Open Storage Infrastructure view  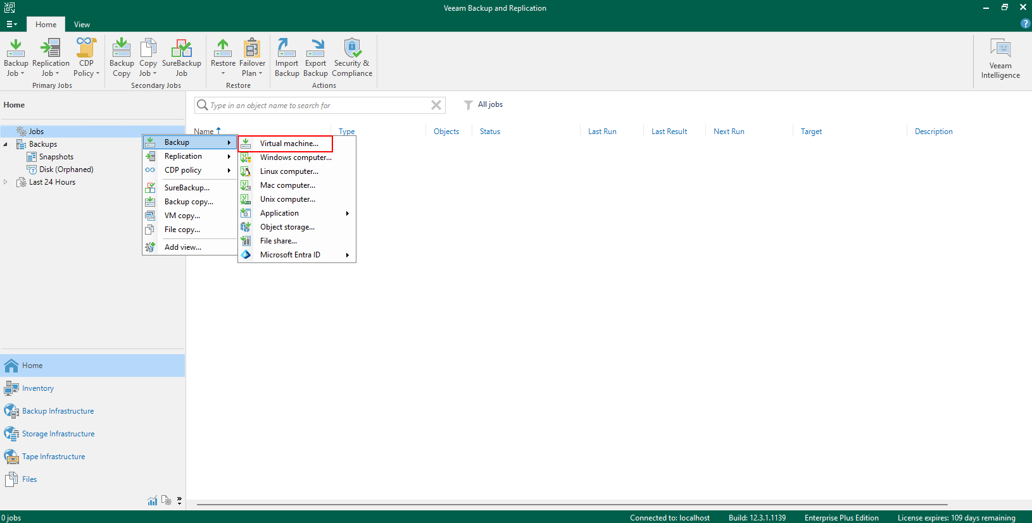pyautogui.click(x=92, y=434)
